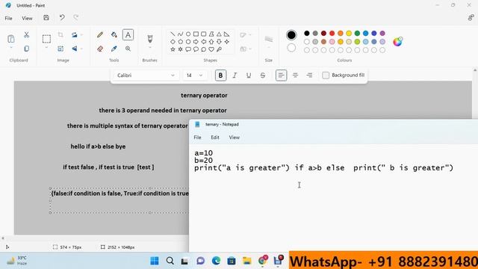The width and height of the screenshot is (478, 269).
Task: Expand the flip options arrow
Action: click(x=81, y=49)
